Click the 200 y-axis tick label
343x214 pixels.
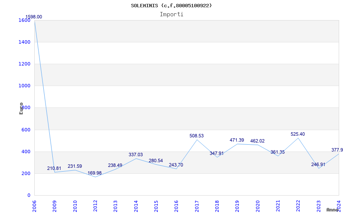[26, 174]
